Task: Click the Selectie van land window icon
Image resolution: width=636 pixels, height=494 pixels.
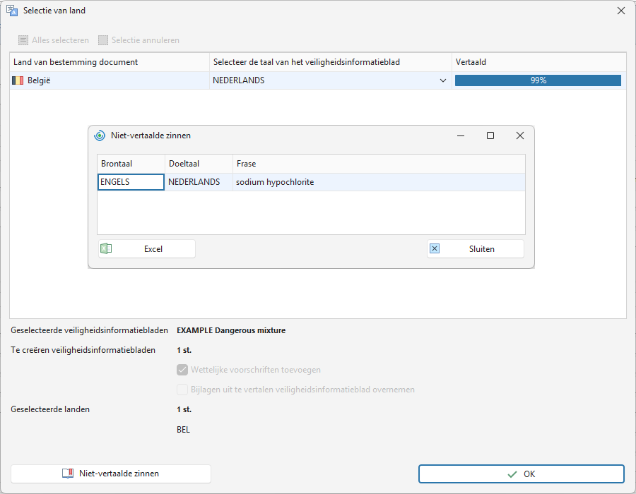Action: click(12, 11)
